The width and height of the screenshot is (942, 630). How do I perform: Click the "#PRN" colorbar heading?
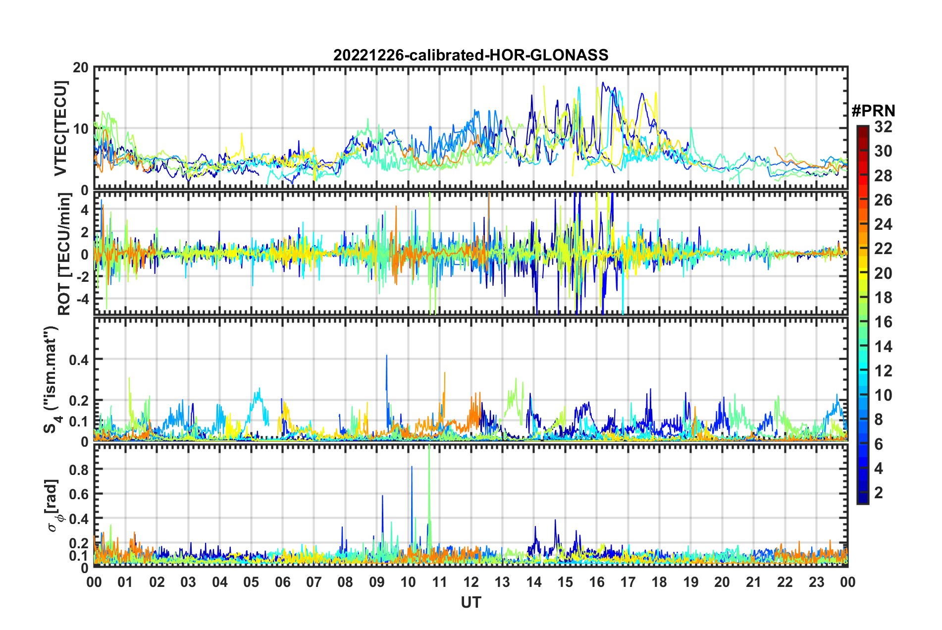pos(873,110)
